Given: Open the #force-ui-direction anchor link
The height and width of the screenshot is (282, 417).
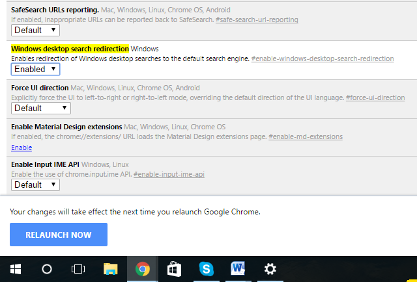Looking at the screenshot, I should (375, 97).
